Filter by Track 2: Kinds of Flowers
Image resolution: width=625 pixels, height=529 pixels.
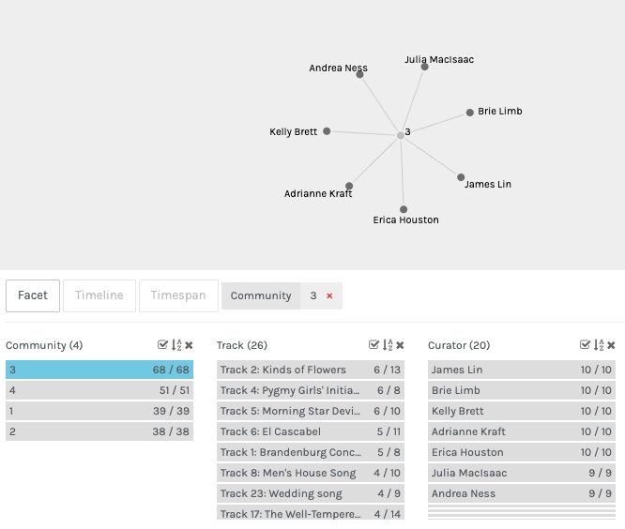coord(311,370)
